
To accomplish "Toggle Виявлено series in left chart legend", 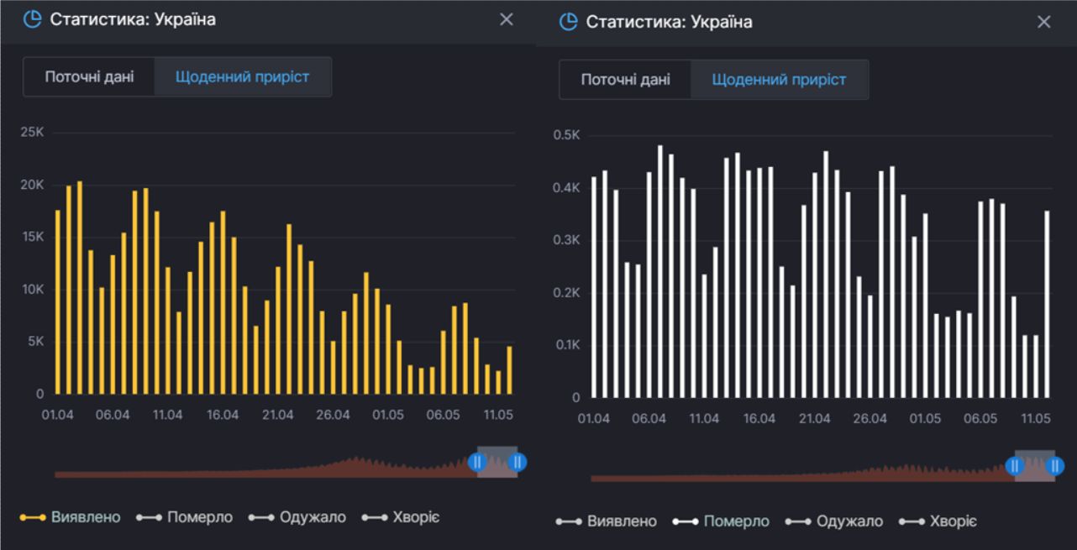I will pyautogui.click(x=71, y=517).
